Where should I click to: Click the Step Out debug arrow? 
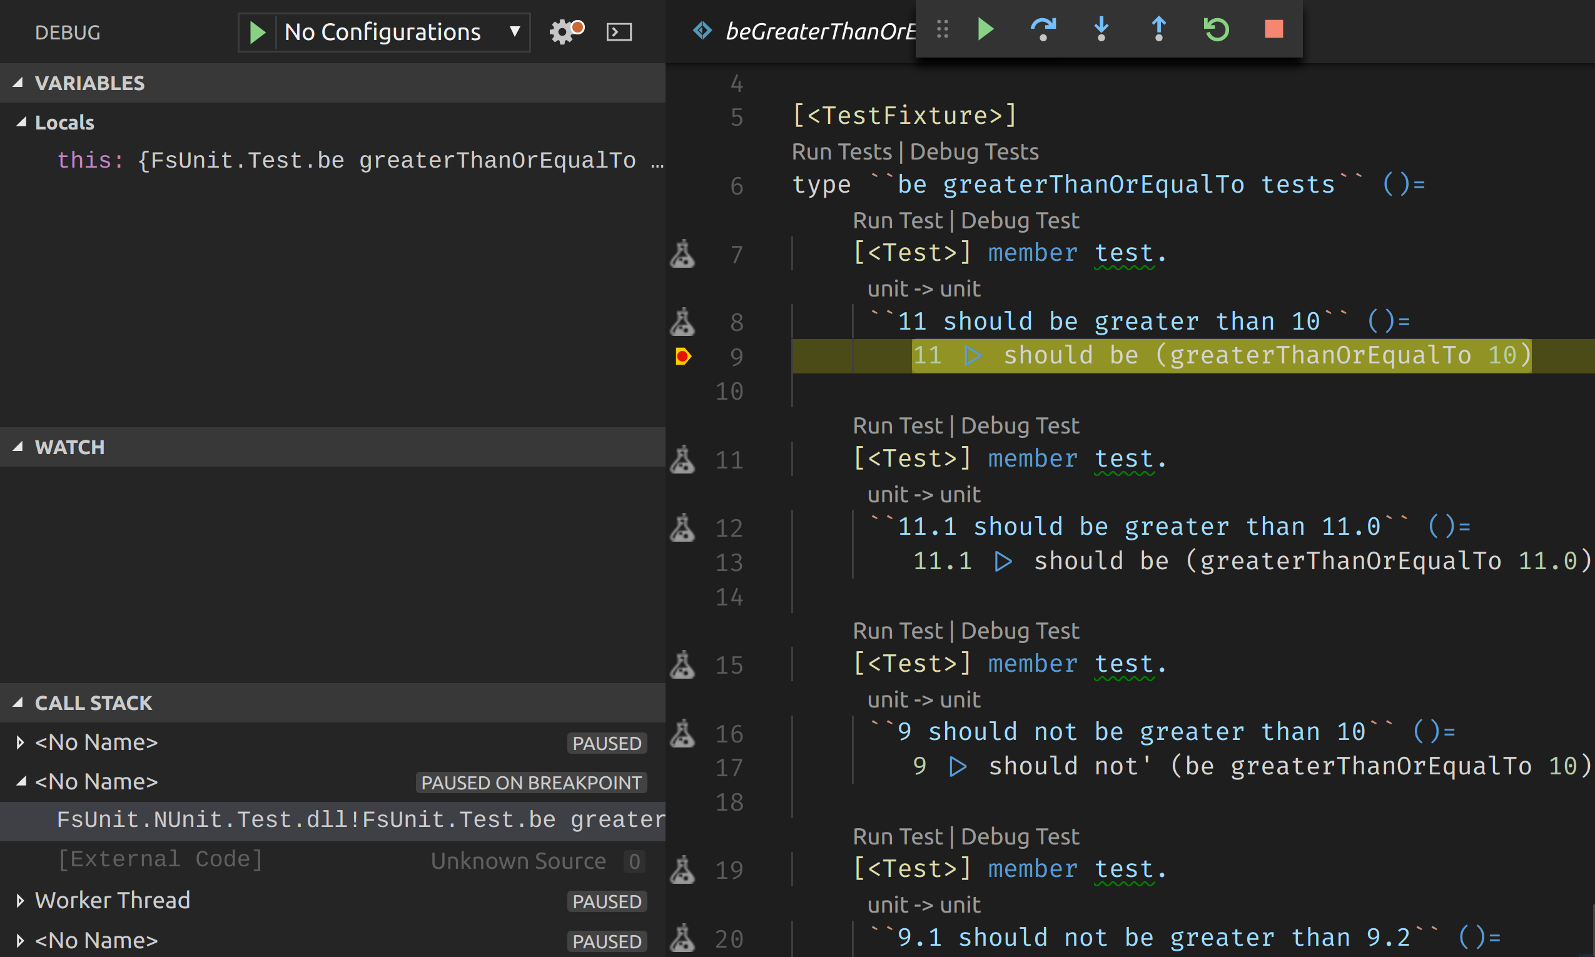[x=1158, y=29]
